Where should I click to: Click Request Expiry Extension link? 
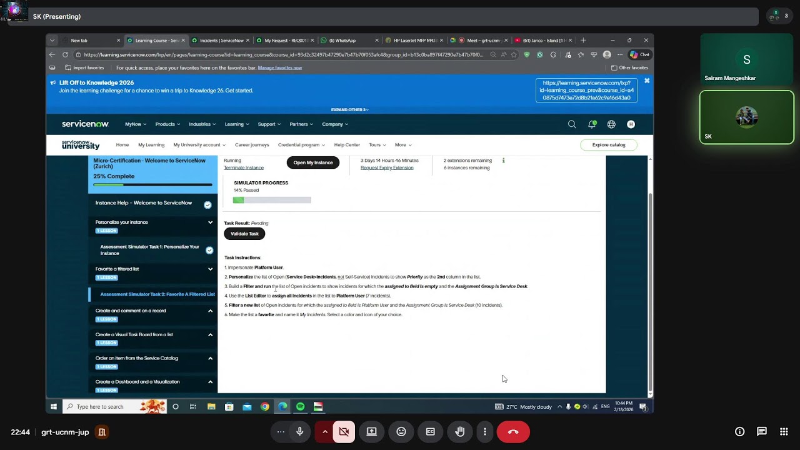click(x=387, y=167)
